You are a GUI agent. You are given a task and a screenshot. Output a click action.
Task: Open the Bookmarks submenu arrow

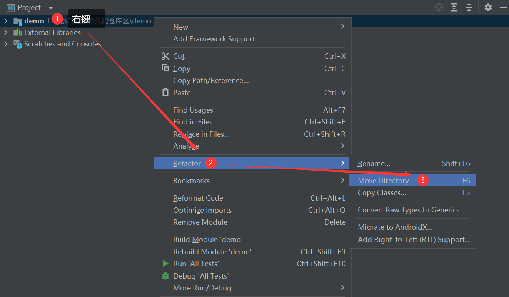pyautogui.click(x=342, y=180)
